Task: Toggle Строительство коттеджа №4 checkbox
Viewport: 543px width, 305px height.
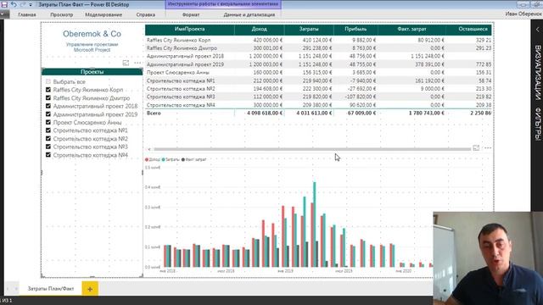Action: [x=48, y=155]
